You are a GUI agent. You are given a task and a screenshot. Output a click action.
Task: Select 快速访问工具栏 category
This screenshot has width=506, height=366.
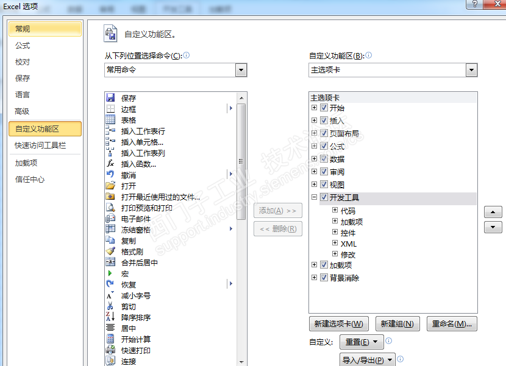pos(45,146)
